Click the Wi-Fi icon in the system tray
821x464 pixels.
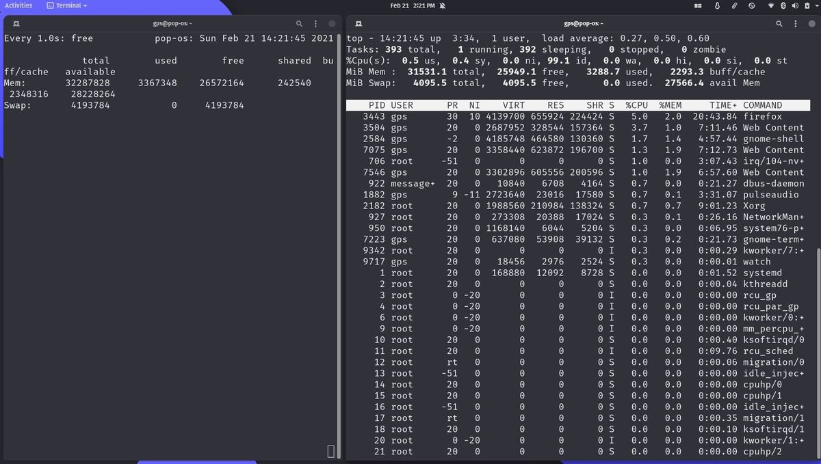point(772,5)
